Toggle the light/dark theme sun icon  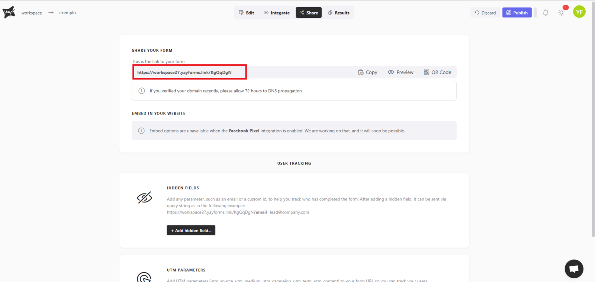pos(561,13)
